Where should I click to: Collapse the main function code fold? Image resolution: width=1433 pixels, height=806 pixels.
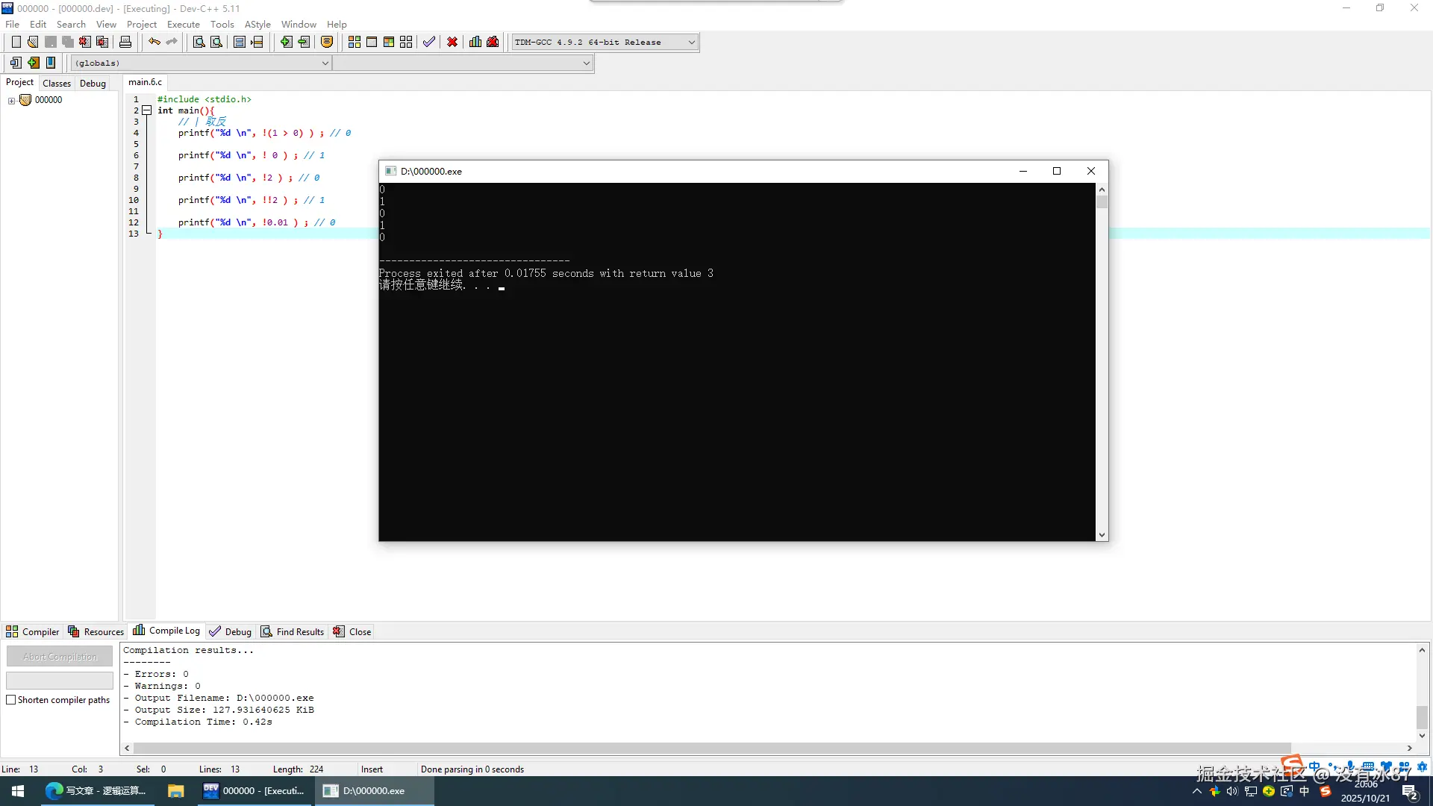pyautogui.click(x=147, y=110)
